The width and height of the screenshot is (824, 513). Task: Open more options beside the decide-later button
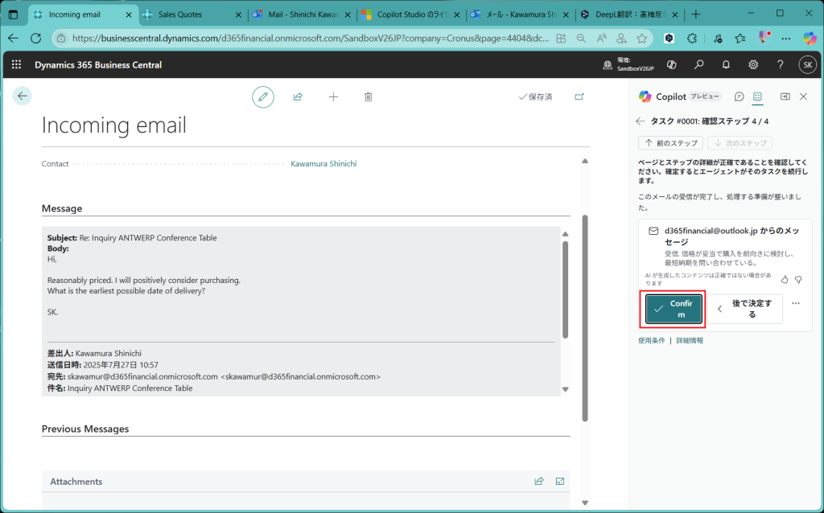[x=796, y=303]
